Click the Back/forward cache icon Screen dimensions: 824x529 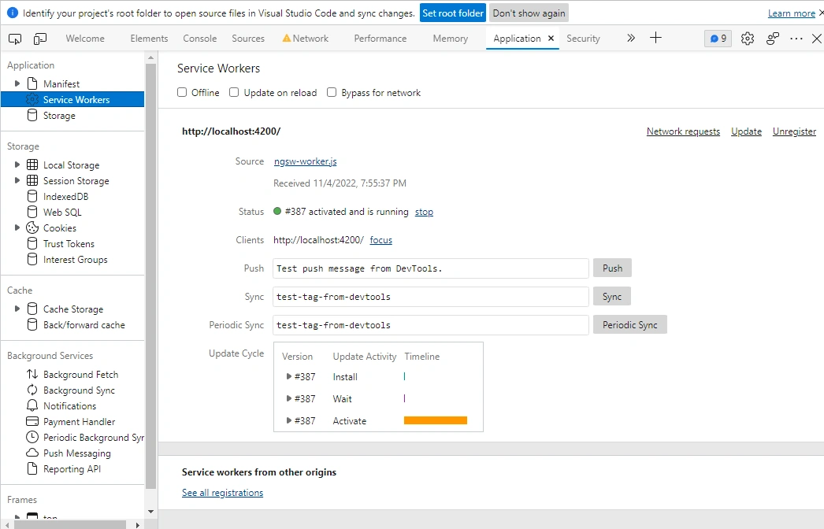click(32, 324)
